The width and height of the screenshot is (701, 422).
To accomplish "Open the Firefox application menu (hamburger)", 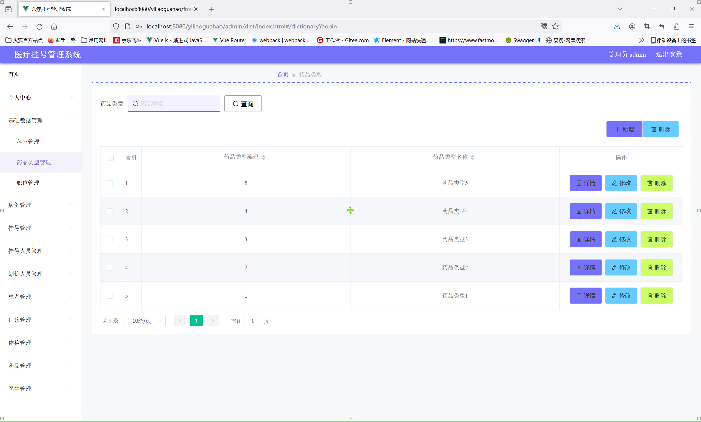I will pos(691,27).
